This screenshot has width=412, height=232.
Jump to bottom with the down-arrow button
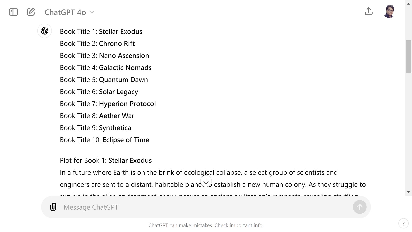click(x=206, y=181)
